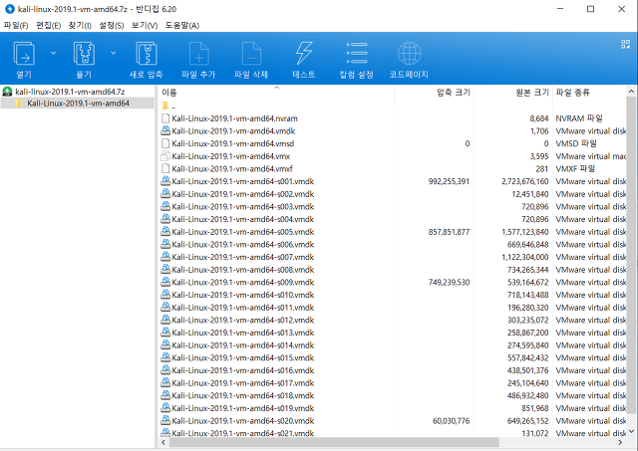Click original size 2,723,676,160

pyautogui.click(x=525, y=181)
